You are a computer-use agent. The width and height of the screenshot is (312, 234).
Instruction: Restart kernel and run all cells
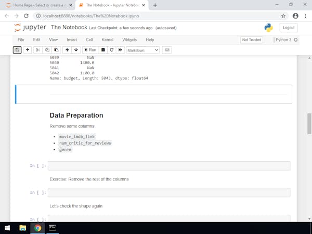pyautogui.click(x=120, y=50)
